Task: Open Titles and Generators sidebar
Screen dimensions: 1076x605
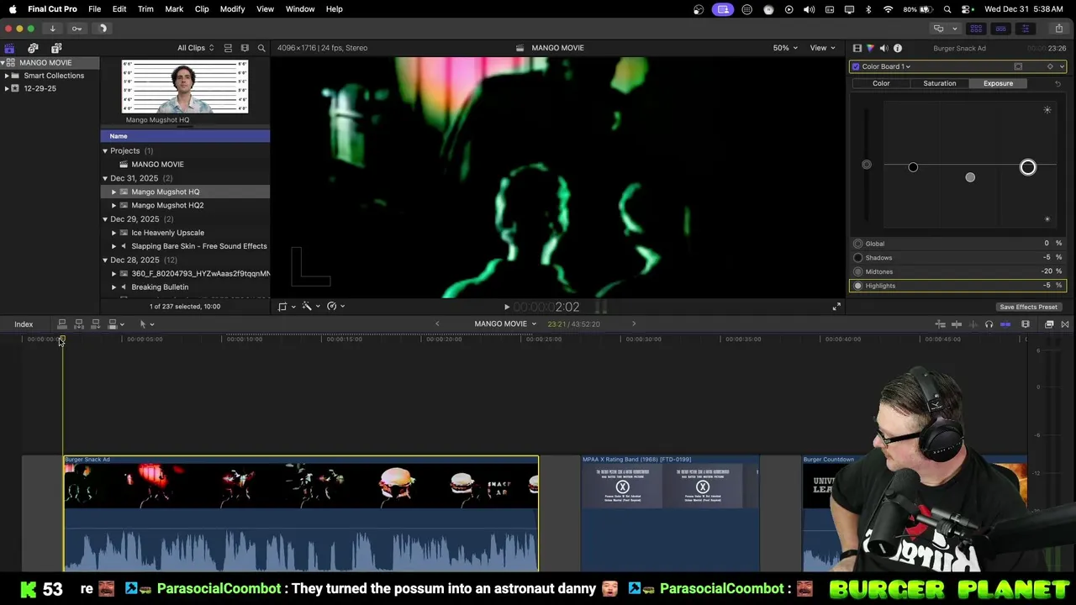Action: (x=56, y=48)
